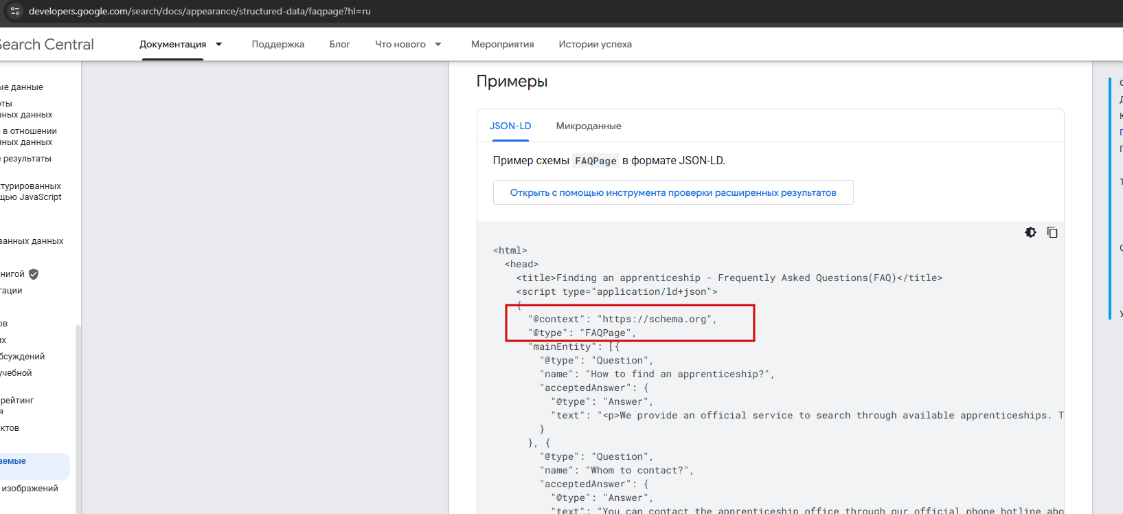Toggle dark theme for the code block
Viewport: 1123px width, 514px height.
1030,232
